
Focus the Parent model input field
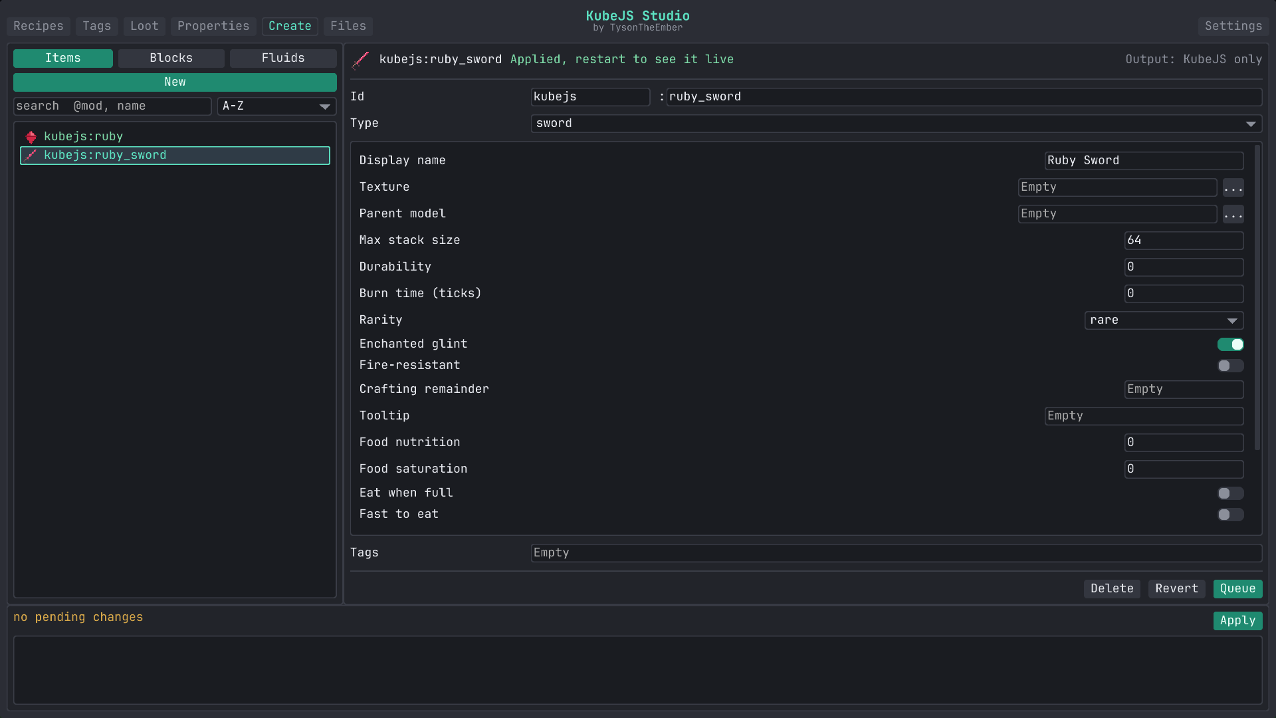(1117, 214)
